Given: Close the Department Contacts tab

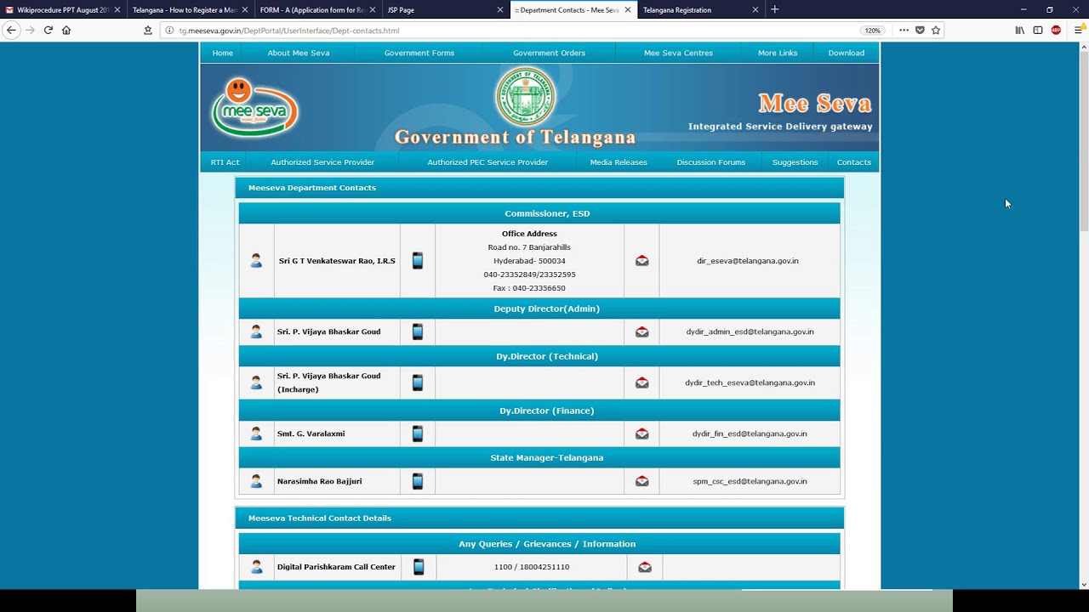Looking at the screenshot, I should click(628, 10).
